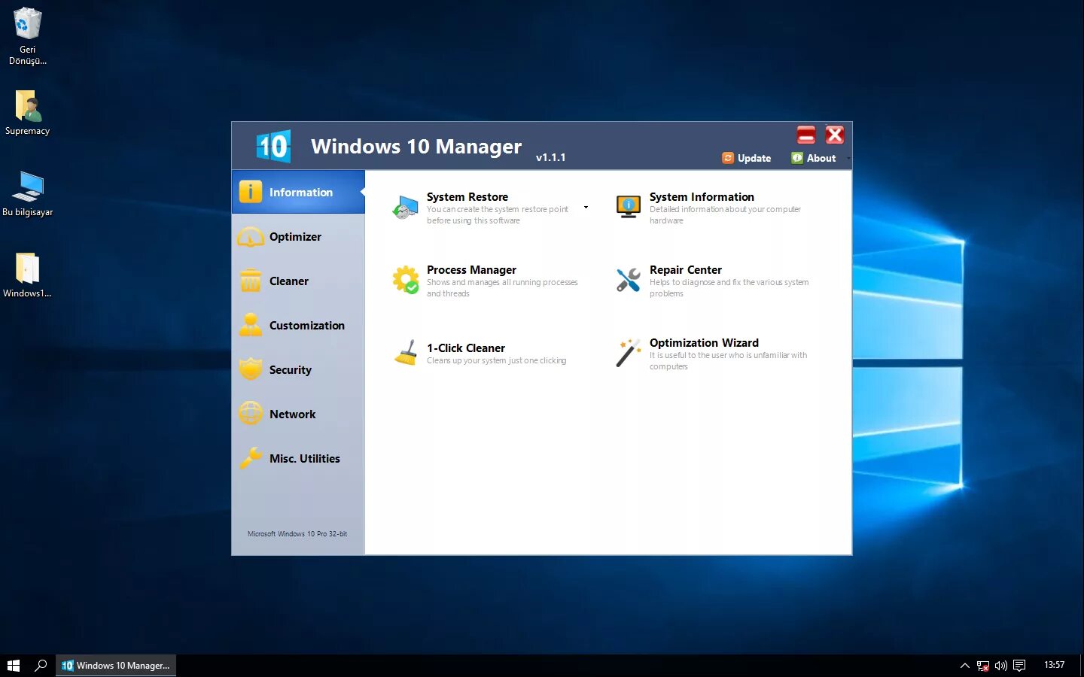Viewport: 1084px width, 677px height.
Task: Select the Bu bilgisayar desktop icon
Action: coord(27,194)
